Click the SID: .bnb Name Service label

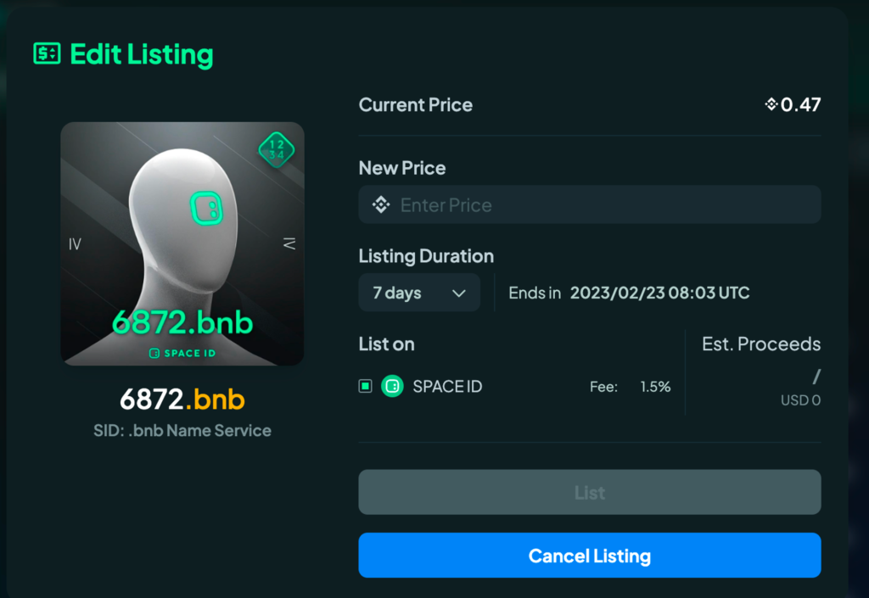(182, 431)
